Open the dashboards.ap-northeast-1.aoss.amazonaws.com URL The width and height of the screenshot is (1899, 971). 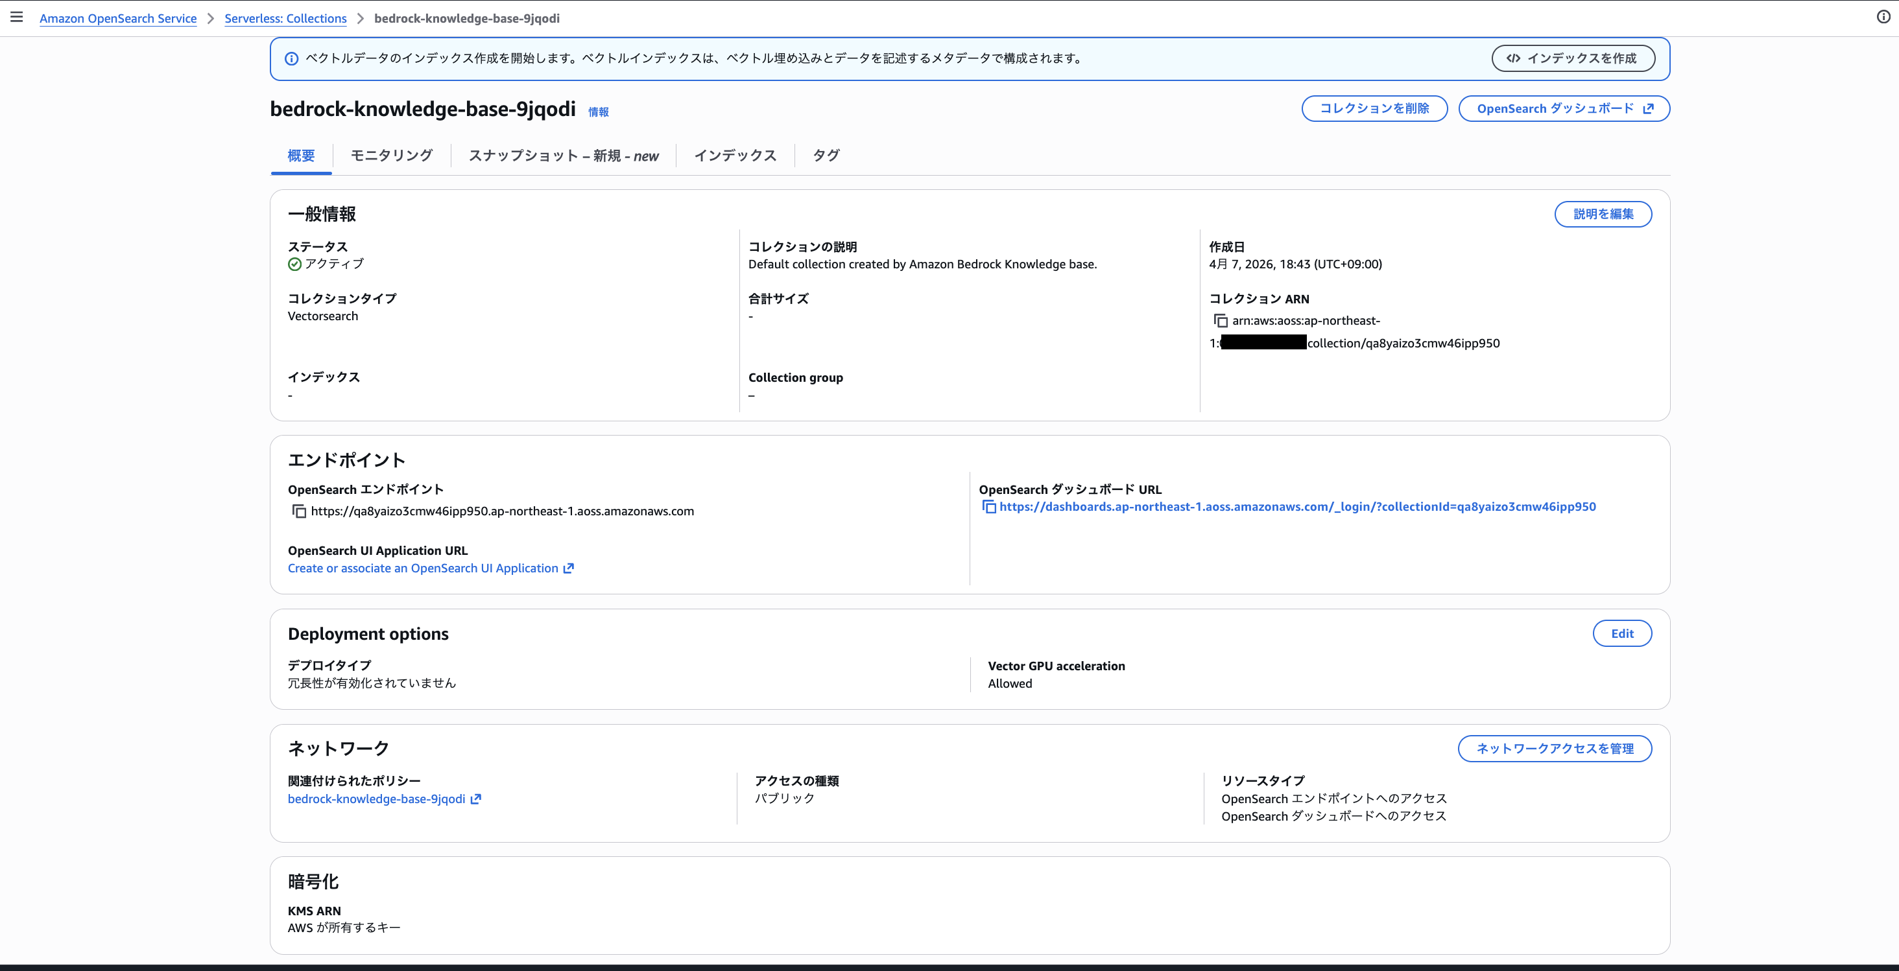pyautogui.click(x=1296, y=506)
